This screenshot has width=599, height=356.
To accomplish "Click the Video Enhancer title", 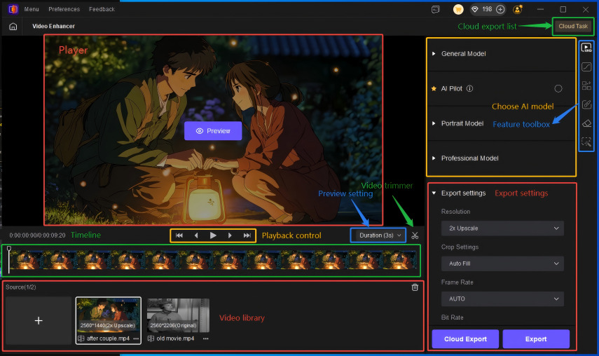I will click(53, 27).
